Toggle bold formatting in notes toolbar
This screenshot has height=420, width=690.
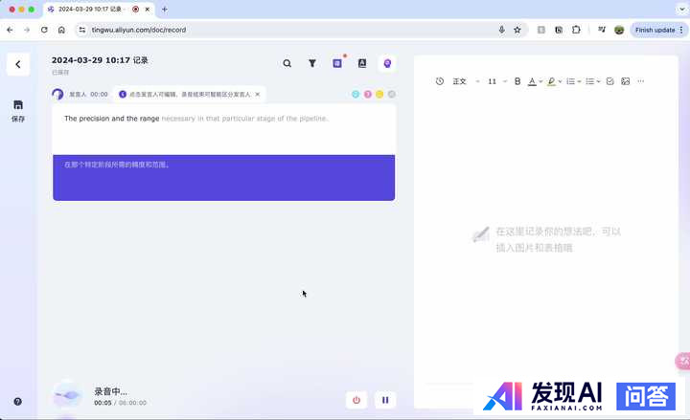(517, 81)
